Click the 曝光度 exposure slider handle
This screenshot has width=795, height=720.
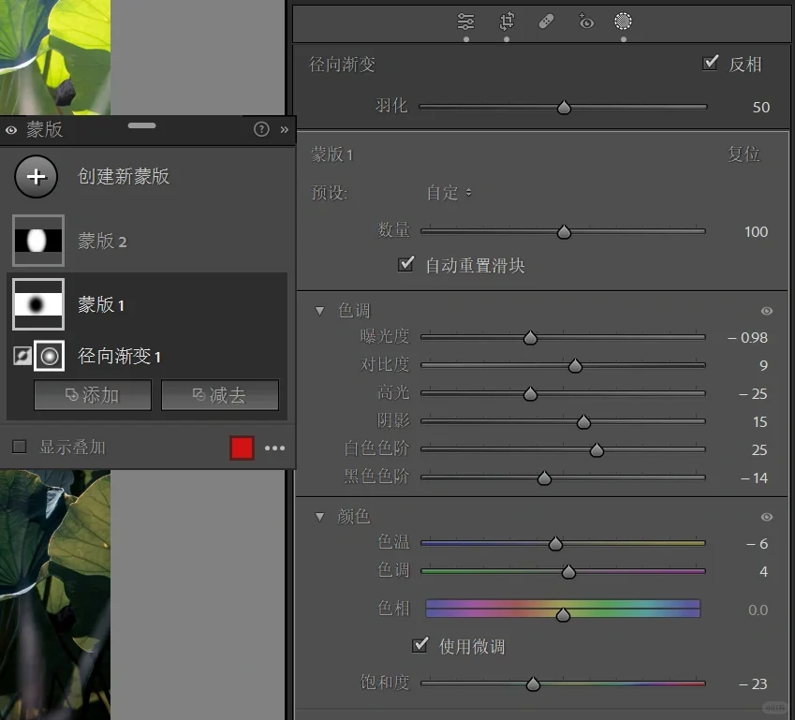(530, 338)
